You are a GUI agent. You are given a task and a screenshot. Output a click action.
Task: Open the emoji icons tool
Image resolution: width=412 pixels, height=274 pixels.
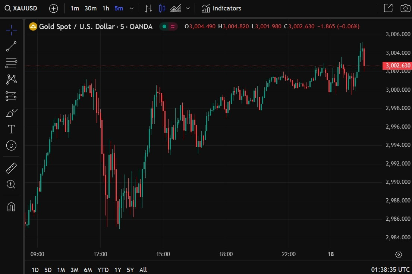point(11,145)
